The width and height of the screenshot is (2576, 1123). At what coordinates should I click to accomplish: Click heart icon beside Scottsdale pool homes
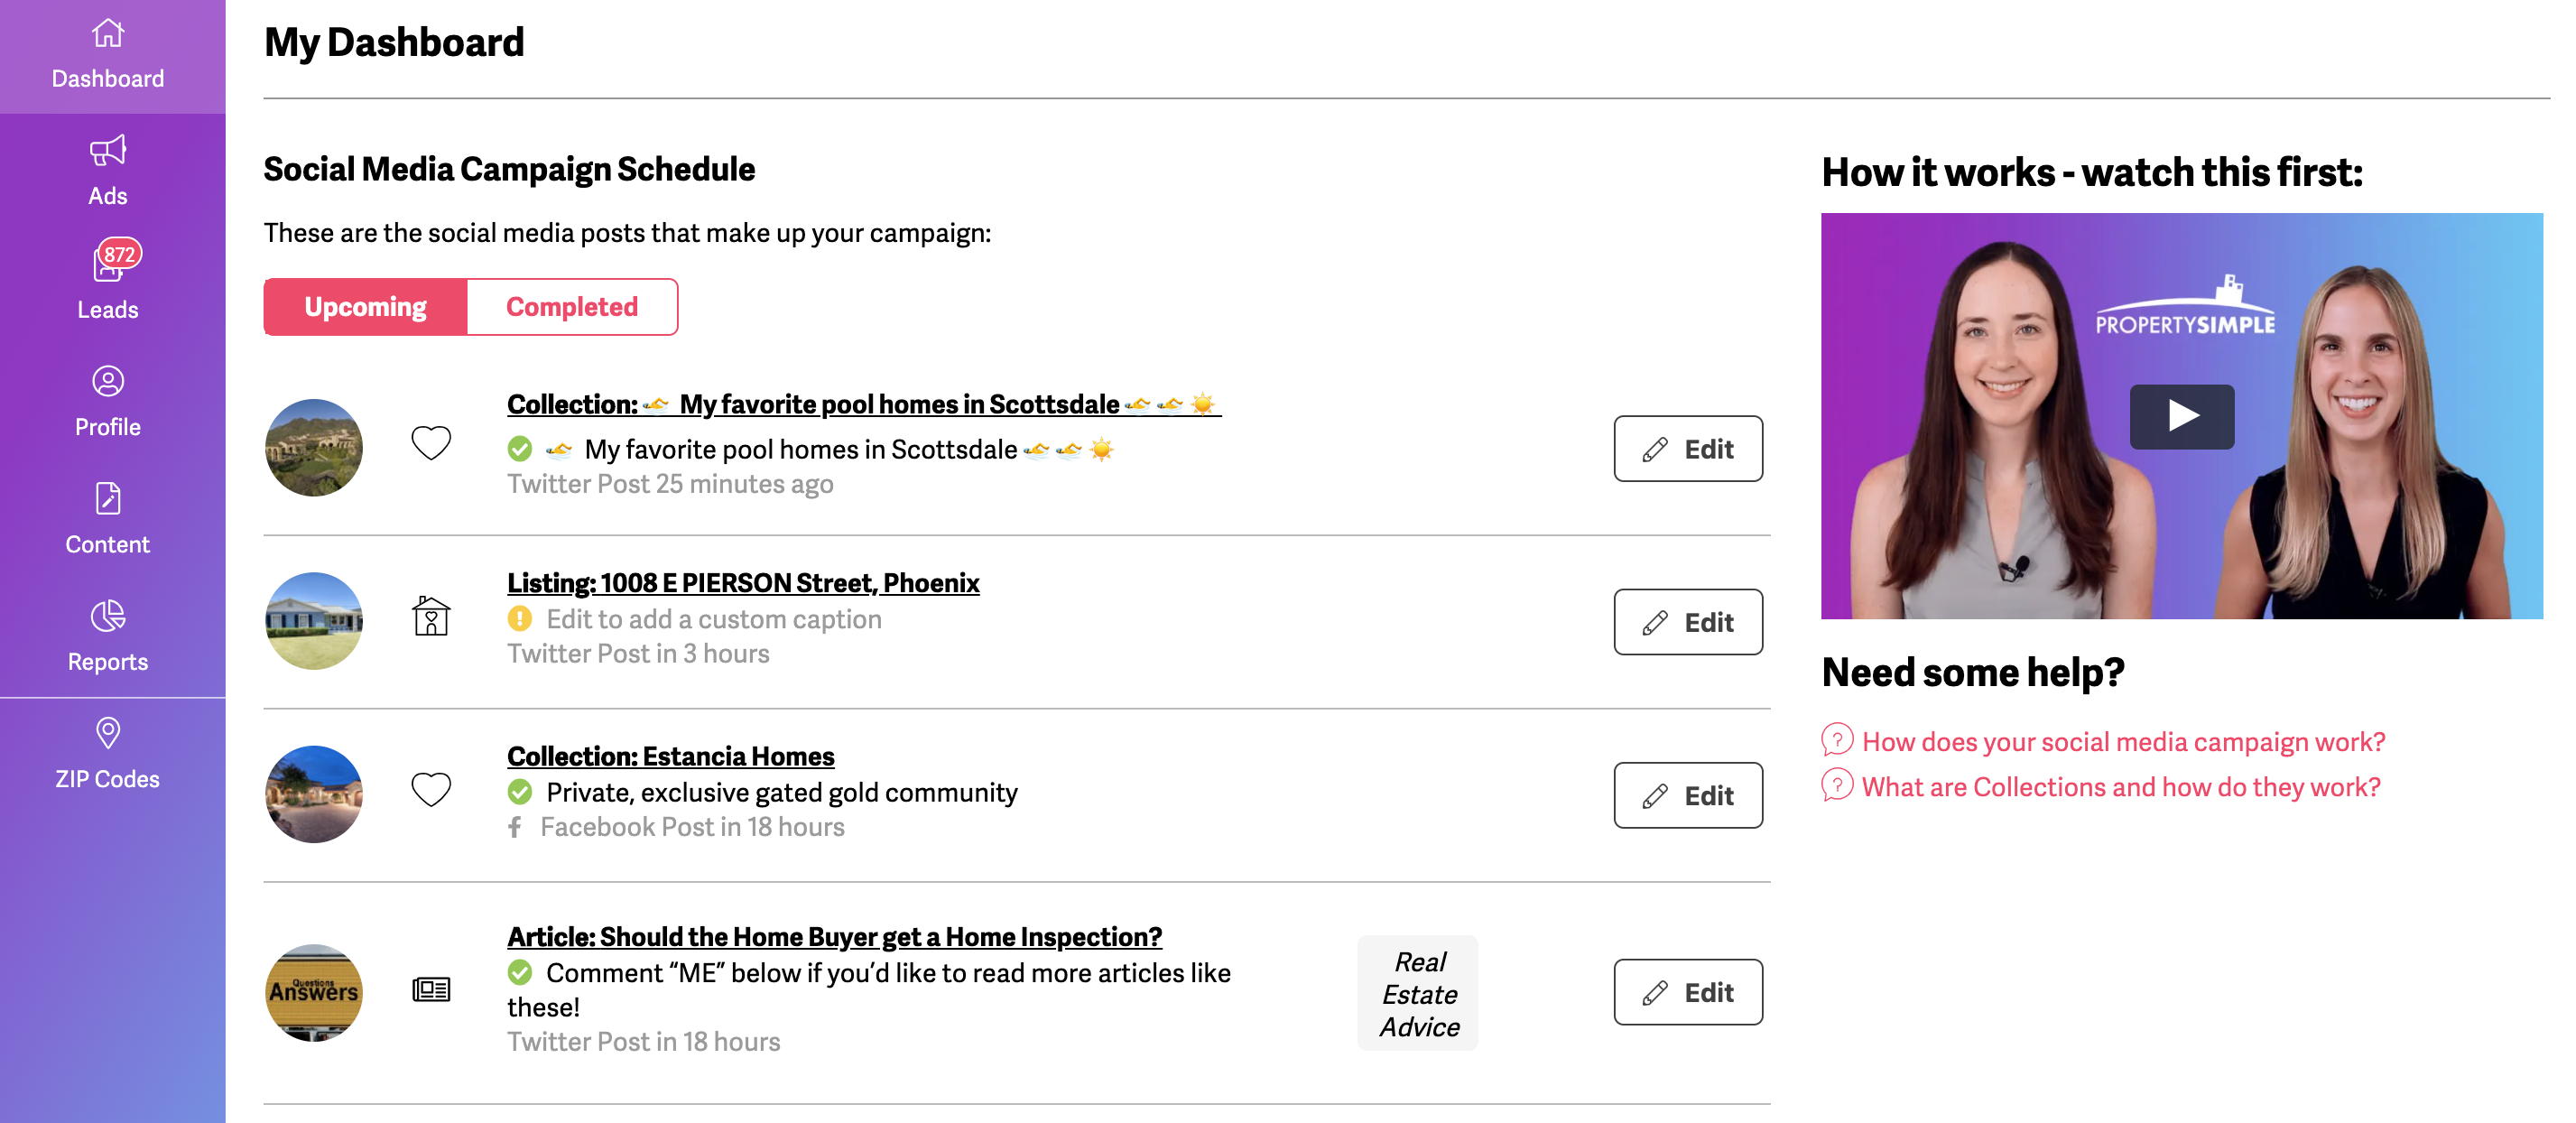coord(431,443)
